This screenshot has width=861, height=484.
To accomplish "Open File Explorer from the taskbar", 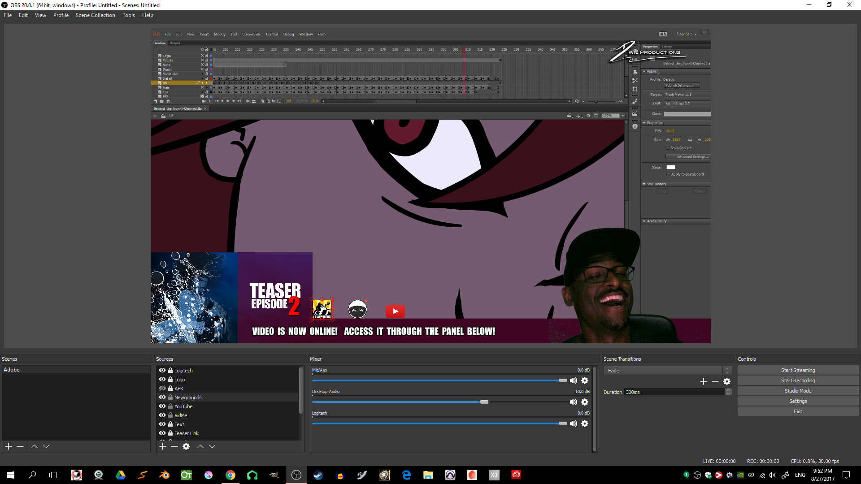I will pos(428,475).
